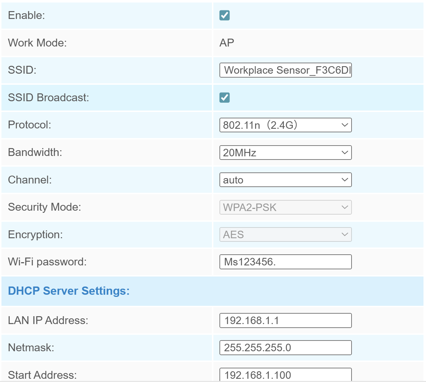426x382 pixels.
Task: Click the Wi-Fi password label
Action: [x=47, y=262]
